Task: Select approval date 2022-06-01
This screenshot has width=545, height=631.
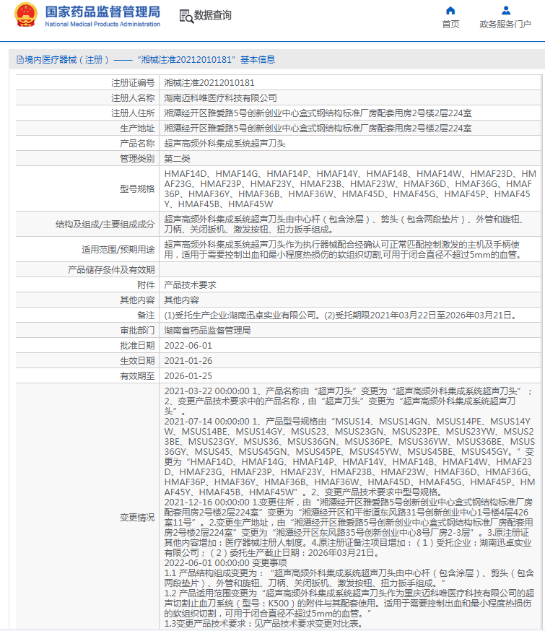Action: [x=188, y=346]
